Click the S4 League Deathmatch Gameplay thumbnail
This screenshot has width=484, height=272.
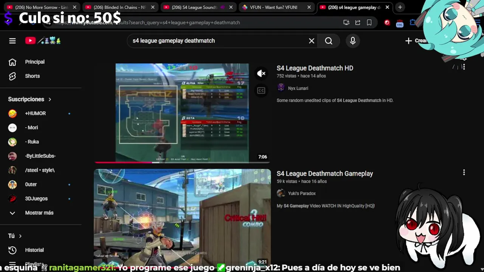click(x=182, y=218)
